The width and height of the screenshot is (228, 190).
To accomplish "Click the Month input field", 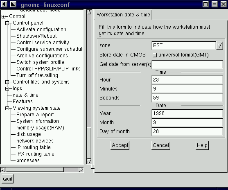I will coord(187,122).
